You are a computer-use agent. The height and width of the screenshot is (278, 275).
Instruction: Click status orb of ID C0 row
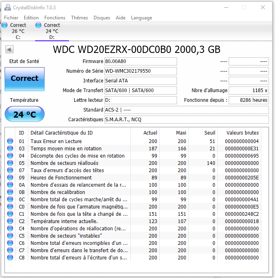pyautogui.click(x=10, y=206)
